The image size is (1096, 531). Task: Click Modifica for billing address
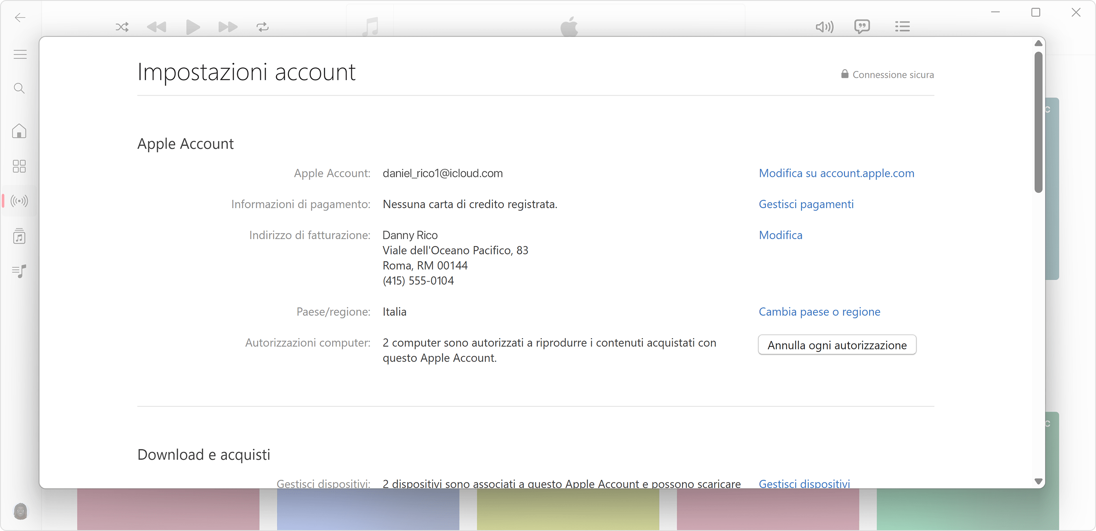781,235
